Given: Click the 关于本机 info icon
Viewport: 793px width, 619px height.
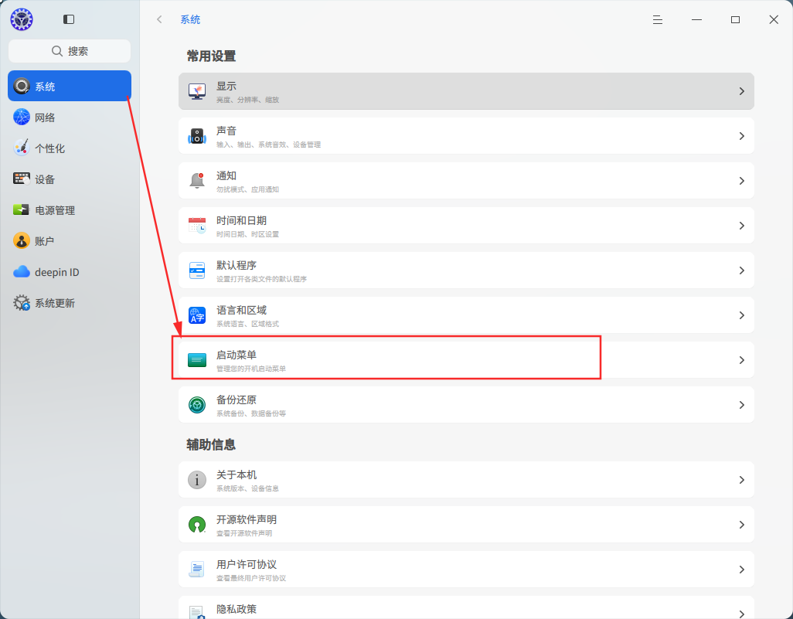Looking at the screenshot, I should click(197, 479).
